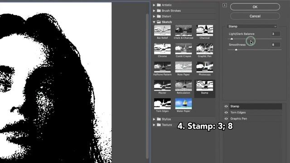Select the Conté Crayon filter thumbnail
290x163 pixels.
pos(184,49)
